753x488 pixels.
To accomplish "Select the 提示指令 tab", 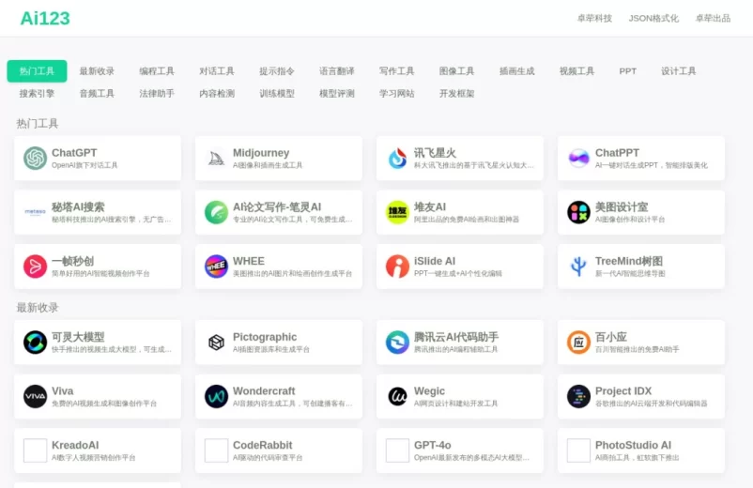I will [277, 71].
